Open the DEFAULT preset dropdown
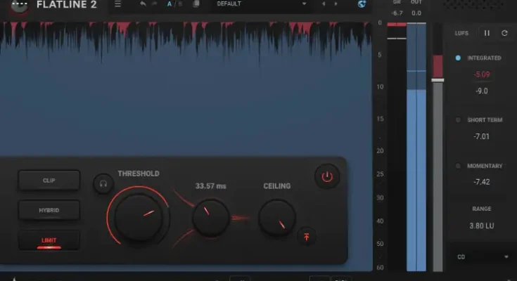 (x=260, y=4)
